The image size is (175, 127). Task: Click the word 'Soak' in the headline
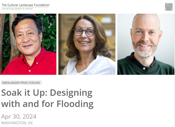pos(12,93)
